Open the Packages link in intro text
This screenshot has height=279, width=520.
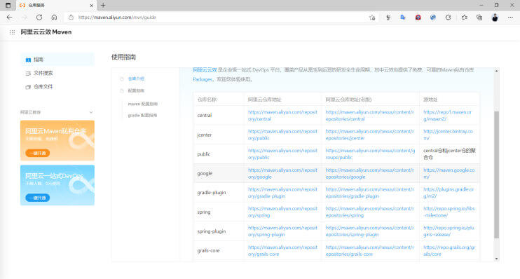coord(203,79)
